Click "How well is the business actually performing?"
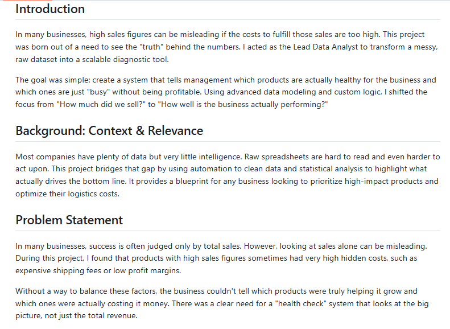Viewport: 450px width, 329px height. click(x=243, y=104)
